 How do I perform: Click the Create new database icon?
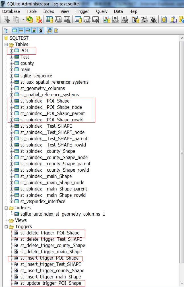tap(7, 19)
